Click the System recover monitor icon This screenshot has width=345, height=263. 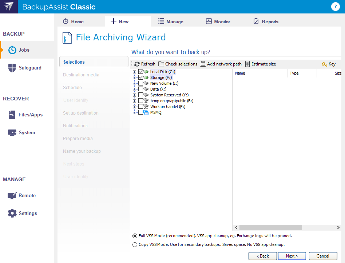[12, 133]
